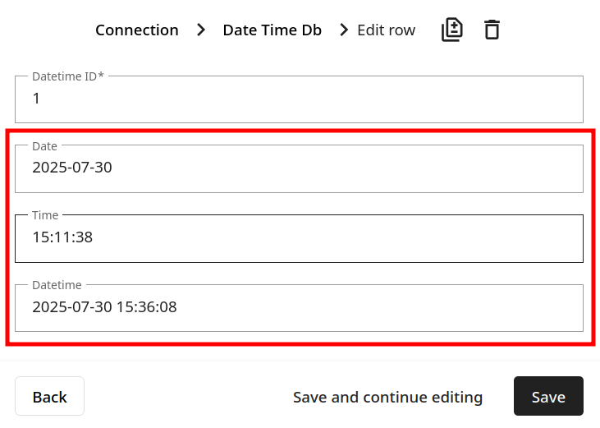Save the row with the Save button

pyautogui.click(x=548, y=396)
